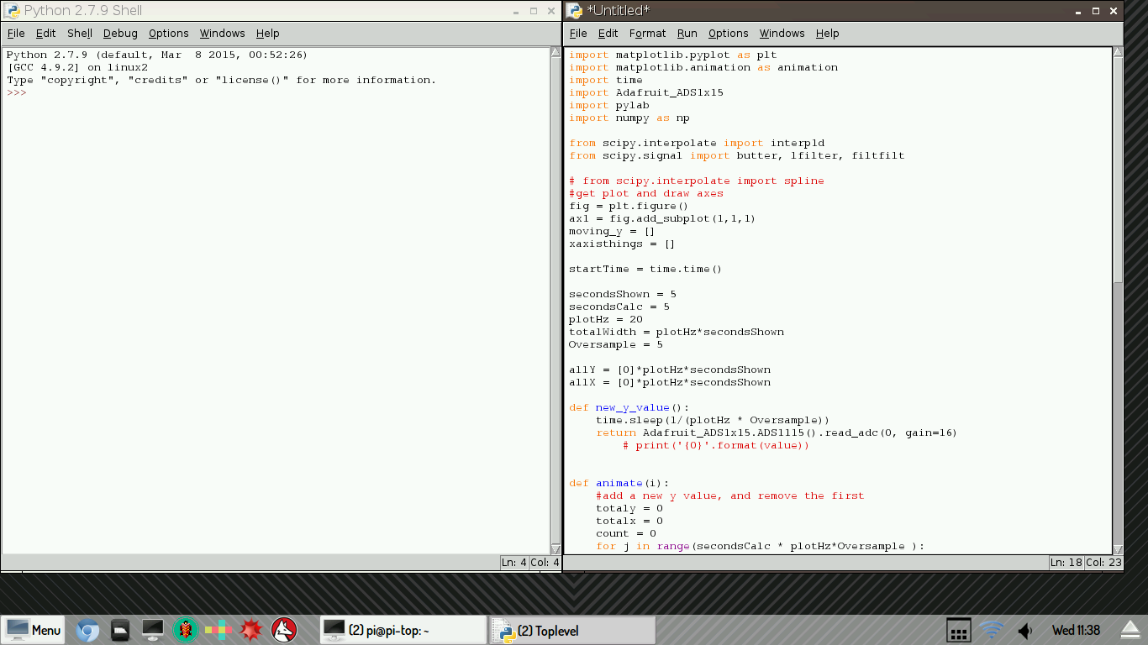Click the 'def animate(i):' line

(619, 483)
